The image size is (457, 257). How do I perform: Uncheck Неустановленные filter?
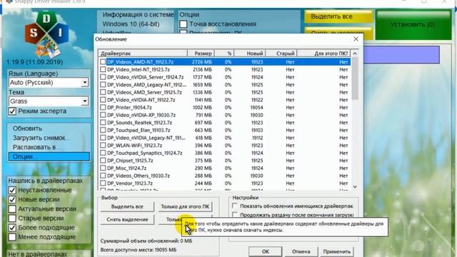click(12, 191)
